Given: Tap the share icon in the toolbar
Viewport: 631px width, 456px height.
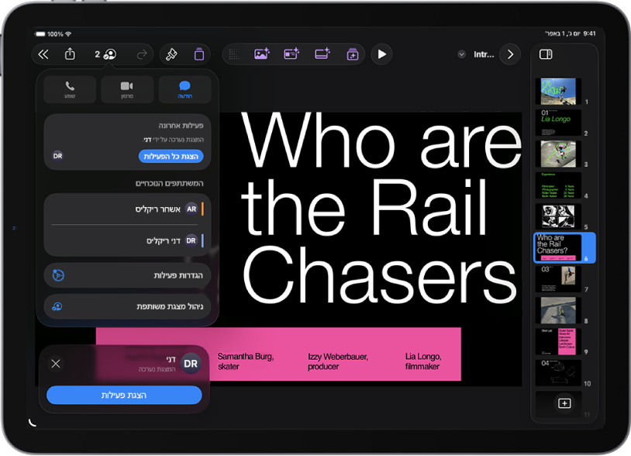Looking at the screenshot, I should coord(70,54).
